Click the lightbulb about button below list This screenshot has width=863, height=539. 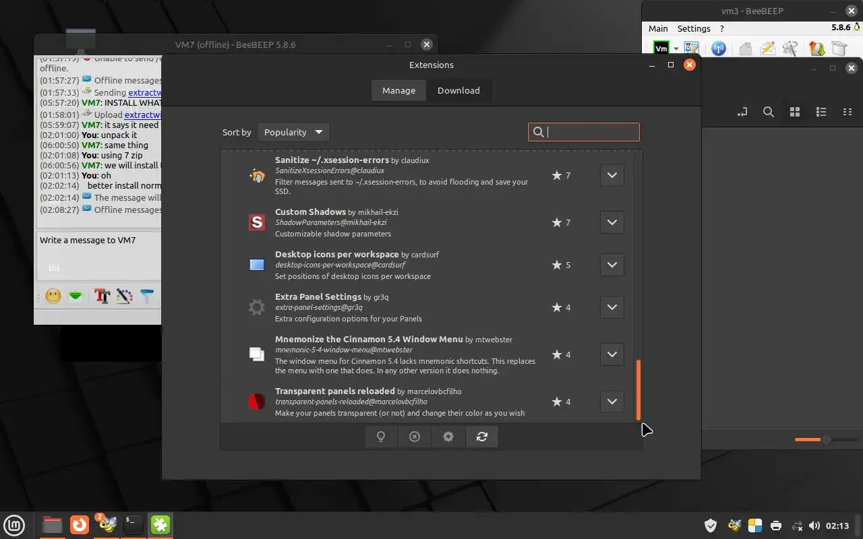coord(381,437)
